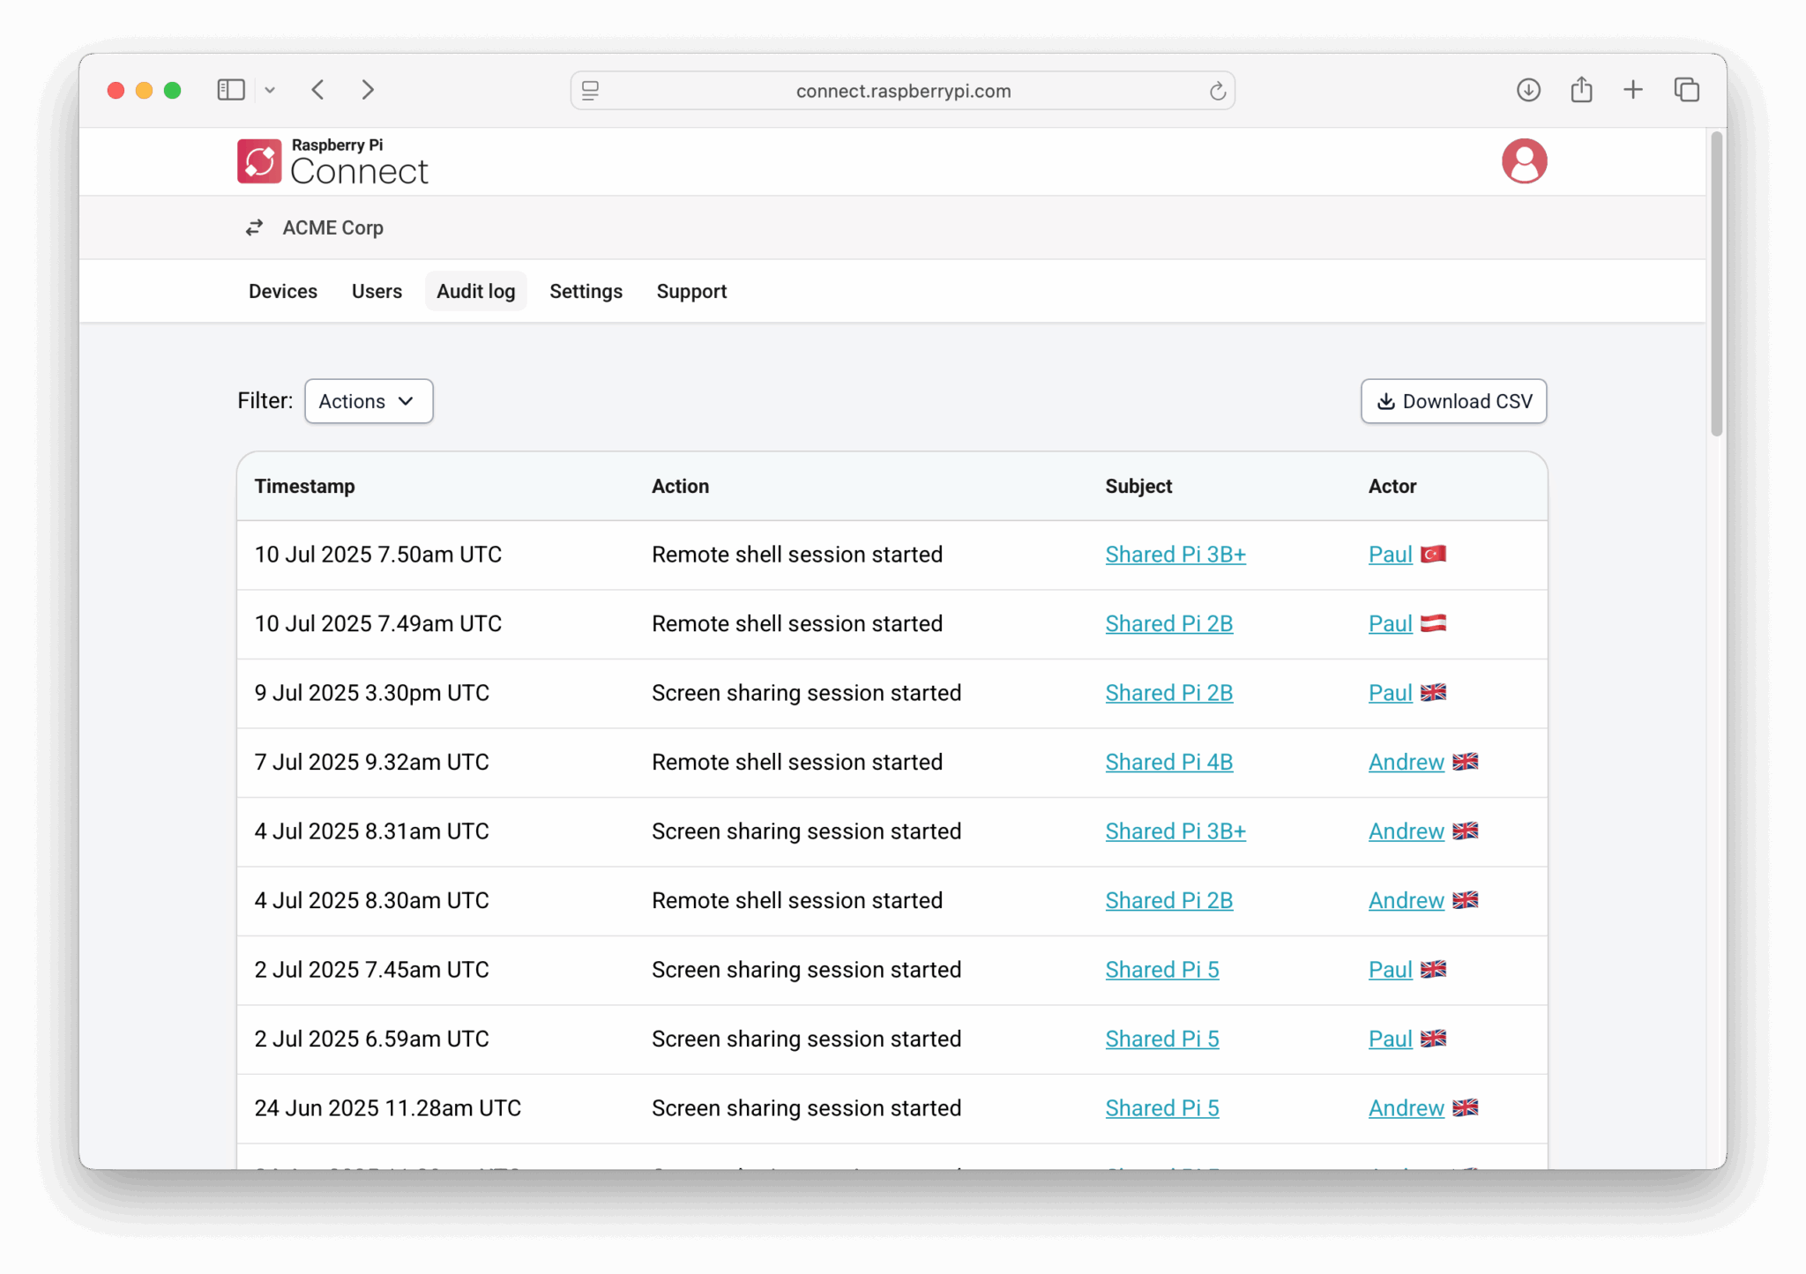Open the browser share icon
The width and height of the screenshot is (1806, 1274).
1581,89
